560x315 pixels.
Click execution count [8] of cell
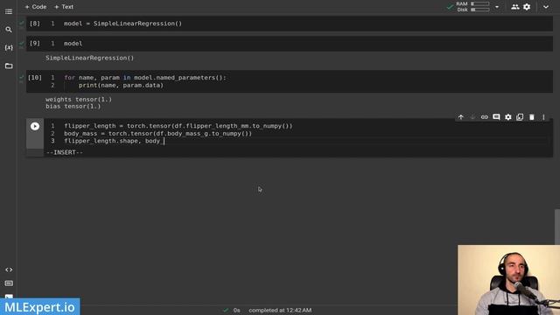pyautogui.click(x=35, y=24)
